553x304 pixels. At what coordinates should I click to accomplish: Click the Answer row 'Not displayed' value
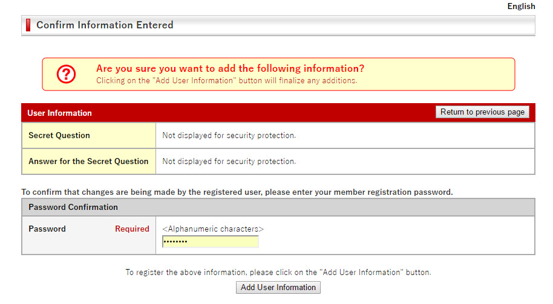(x=229, y=161)
